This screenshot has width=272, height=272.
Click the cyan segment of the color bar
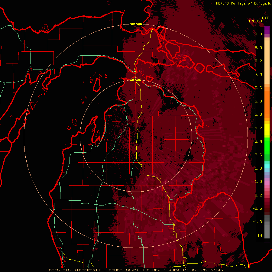(x=267, y=166)
